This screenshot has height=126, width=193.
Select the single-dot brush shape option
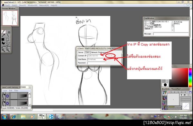[181, 95]
